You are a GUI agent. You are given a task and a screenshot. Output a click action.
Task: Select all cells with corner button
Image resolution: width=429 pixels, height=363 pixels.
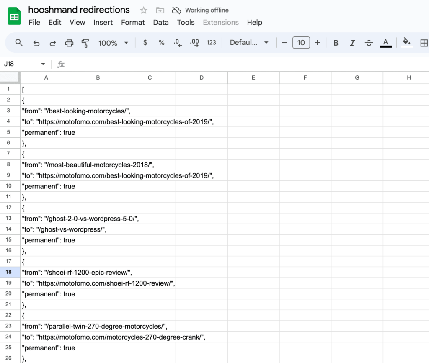coord(10,77)
